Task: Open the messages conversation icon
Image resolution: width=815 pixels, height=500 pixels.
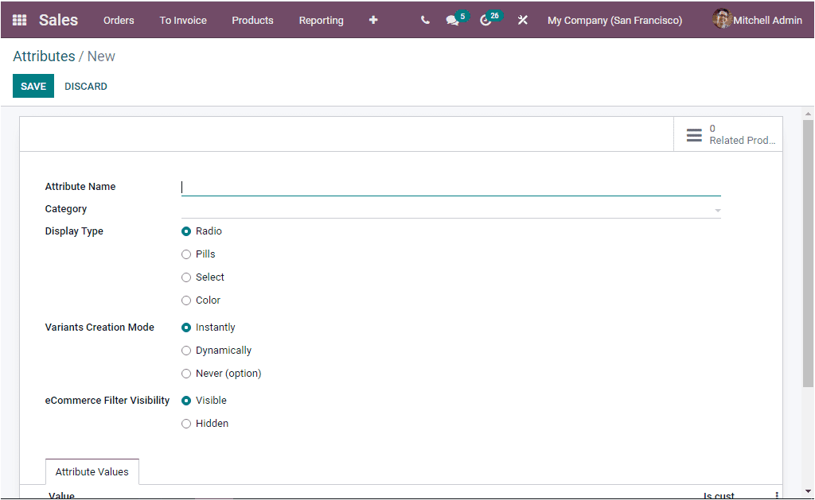Action: tap(452, 20)
